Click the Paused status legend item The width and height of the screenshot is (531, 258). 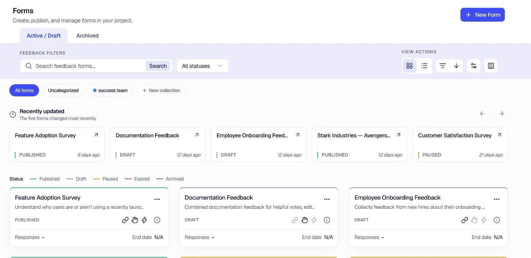pyautogui.click(x=105, y=179)
